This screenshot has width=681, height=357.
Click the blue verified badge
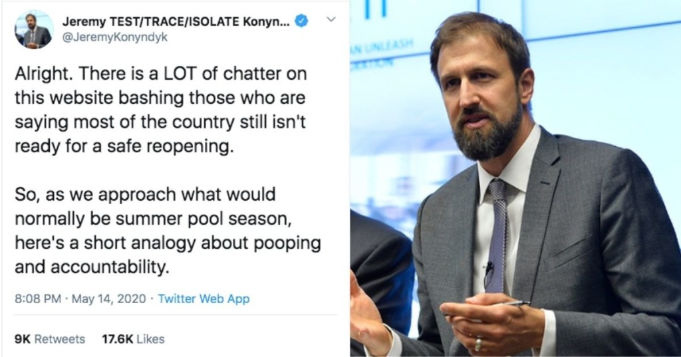[x=302, y=21]
